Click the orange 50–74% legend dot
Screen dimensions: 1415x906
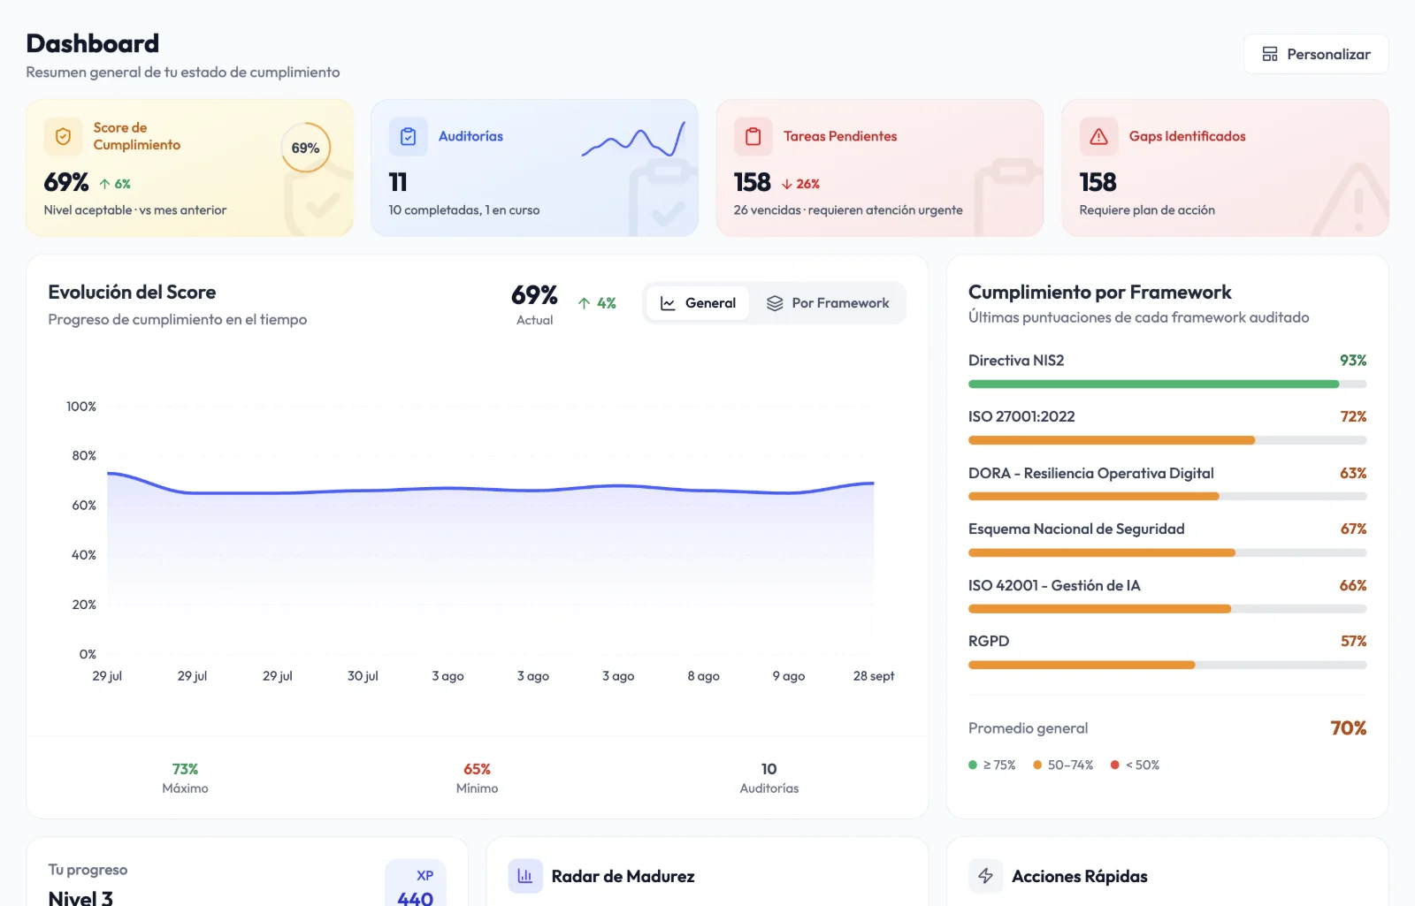point(1037,765)
